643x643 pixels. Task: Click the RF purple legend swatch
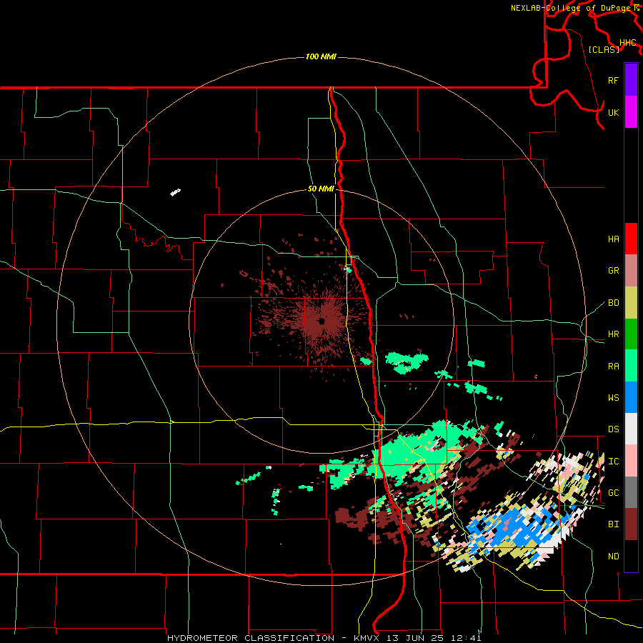point(631,80)
